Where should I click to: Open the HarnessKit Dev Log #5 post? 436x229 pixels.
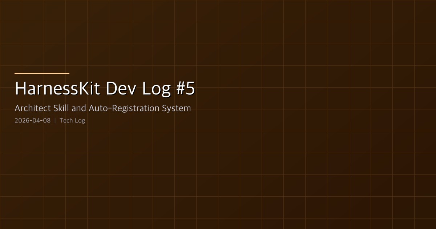(105, 88)
